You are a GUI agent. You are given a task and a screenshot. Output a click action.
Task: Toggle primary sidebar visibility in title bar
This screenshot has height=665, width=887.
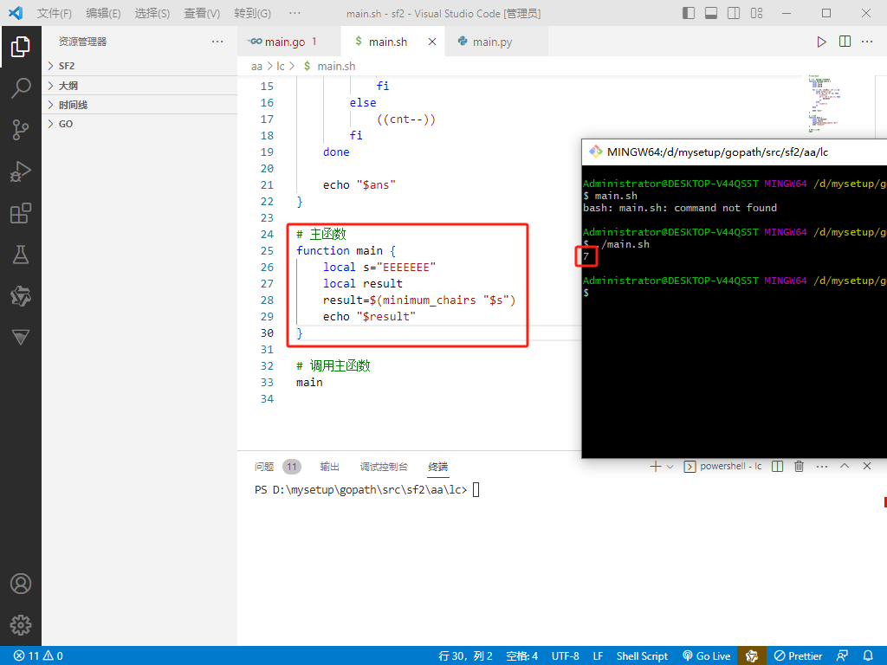click(689, 13)
